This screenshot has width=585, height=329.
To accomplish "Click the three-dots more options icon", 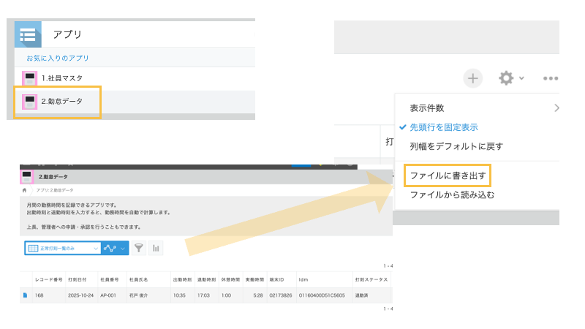I will [x=551, y=78].
